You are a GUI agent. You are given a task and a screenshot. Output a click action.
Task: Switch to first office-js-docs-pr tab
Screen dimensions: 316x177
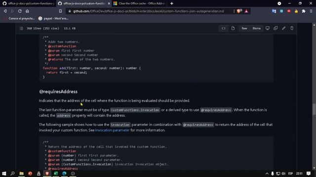[28, 3]
